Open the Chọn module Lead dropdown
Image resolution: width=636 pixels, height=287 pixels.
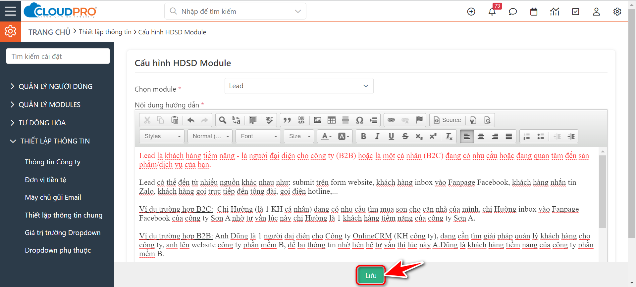pos(299,86)
